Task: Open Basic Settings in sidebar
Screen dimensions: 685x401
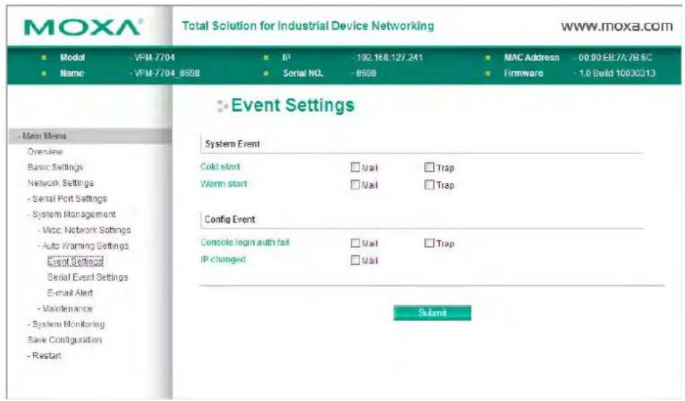Action: [x=56, y=168]
